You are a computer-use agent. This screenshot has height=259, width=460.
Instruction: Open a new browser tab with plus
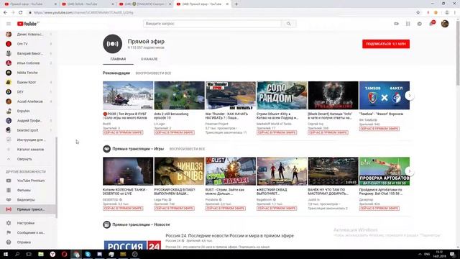pos(236,4)
